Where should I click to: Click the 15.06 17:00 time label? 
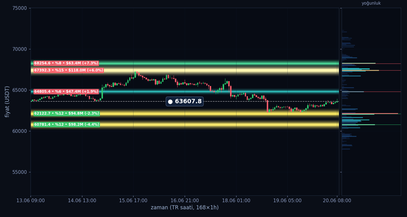tap(133, 201)
